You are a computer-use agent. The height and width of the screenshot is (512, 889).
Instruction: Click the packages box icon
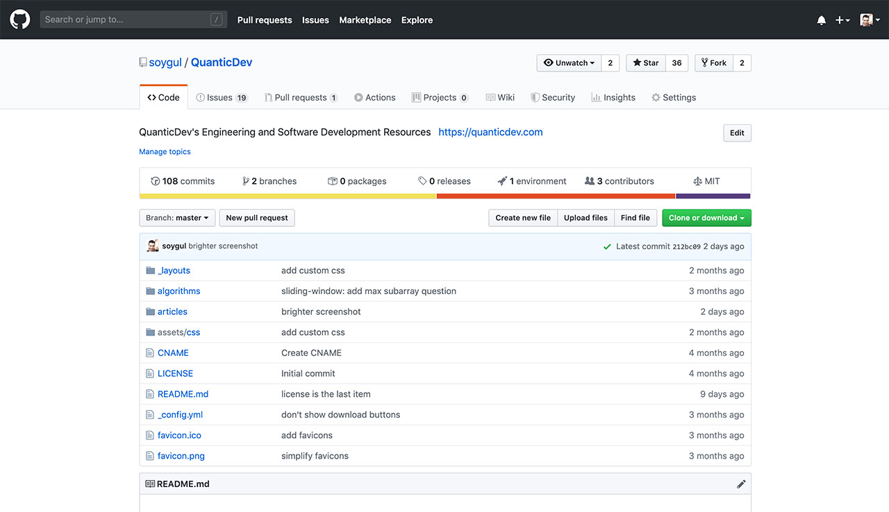pos(333,181)
